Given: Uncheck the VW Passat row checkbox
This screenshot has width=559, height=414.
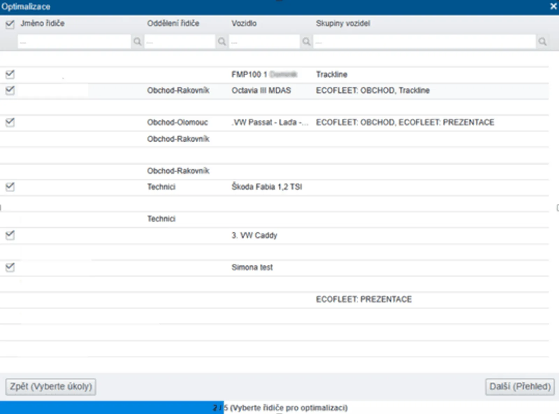Looking at the screenshot, I should click(10, 122).
